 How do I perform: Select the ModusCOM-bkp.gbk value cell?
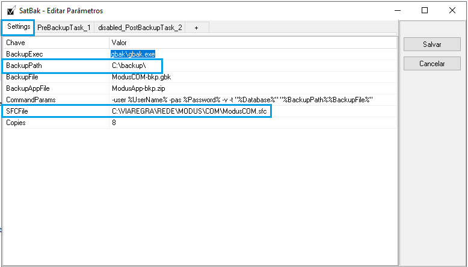[x=141, y=77]
